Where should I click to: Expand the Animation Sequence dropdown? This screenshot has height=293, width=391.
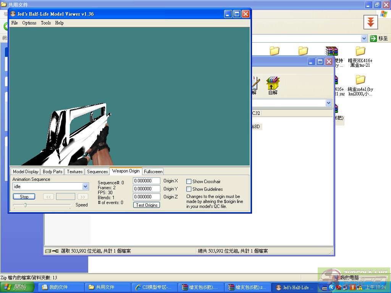click(85, 187)
